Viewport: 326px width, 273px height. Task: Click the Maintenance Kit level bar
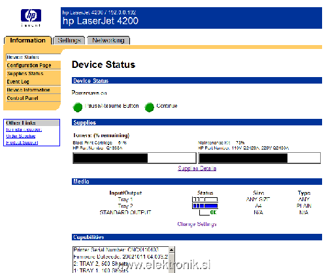tap(259, 158)
